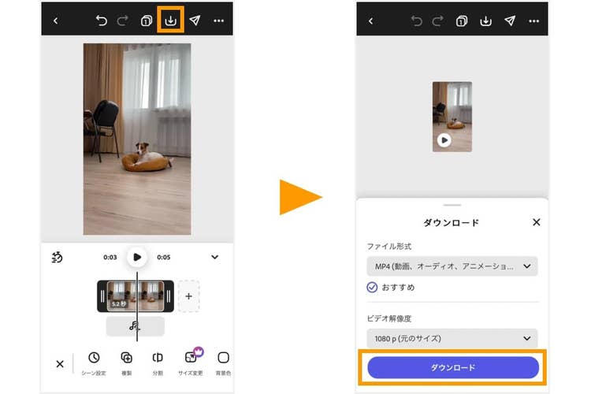Screen dimensions: 591x394
Task: Close the ダウンロード panel
Action: [537, 222]
